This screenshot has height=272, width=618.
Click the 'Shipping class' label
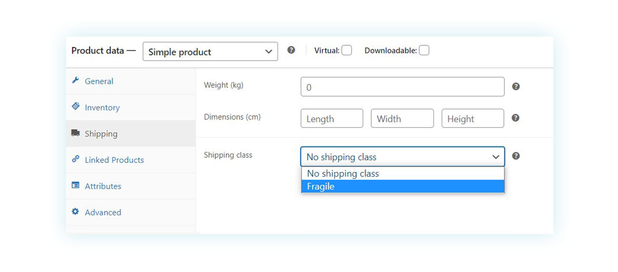pyautogui.click(x=228, y=155)
